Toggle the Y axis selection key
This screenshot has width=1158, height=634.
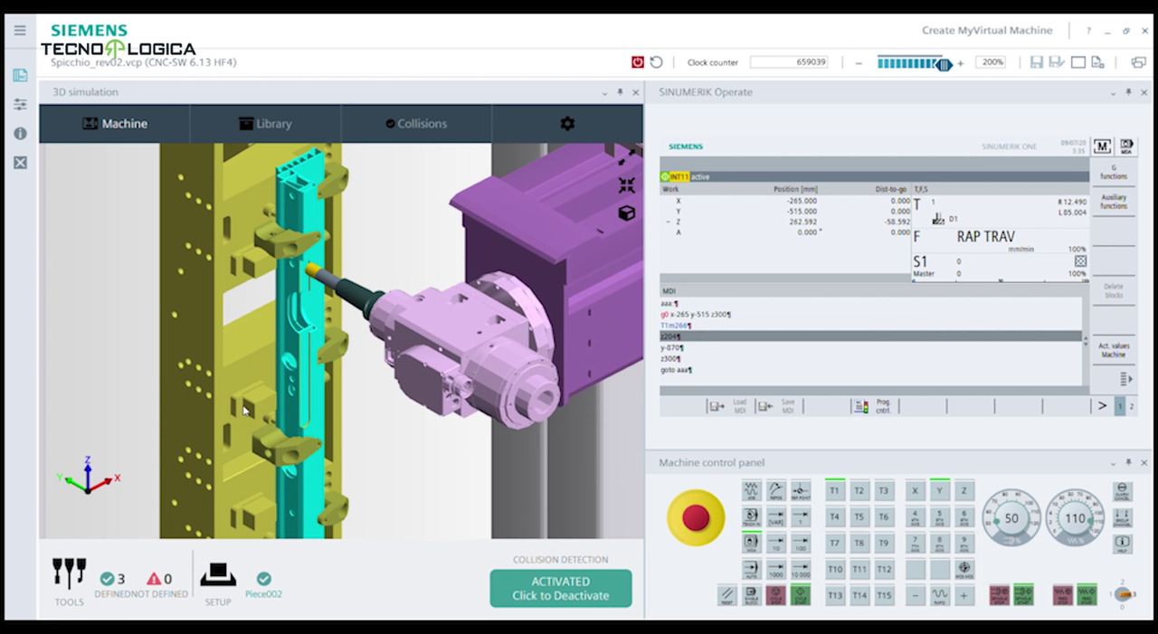tap(940, 490)
